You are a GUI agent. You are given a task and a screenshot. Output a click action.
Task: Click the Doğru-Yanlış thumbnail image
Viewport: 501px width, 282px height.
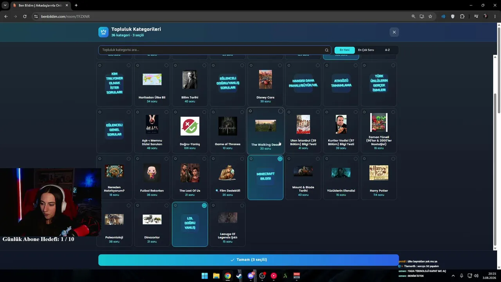[x=190, y=126]
